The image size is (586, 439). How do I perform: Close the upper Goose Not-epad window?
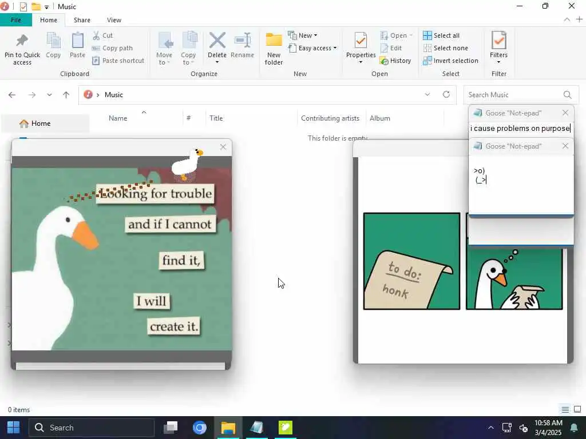coord(565,113)
